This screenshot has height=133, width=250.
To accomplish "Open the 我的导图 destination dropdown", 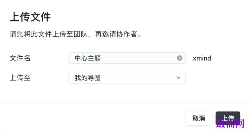I will 127,78.
